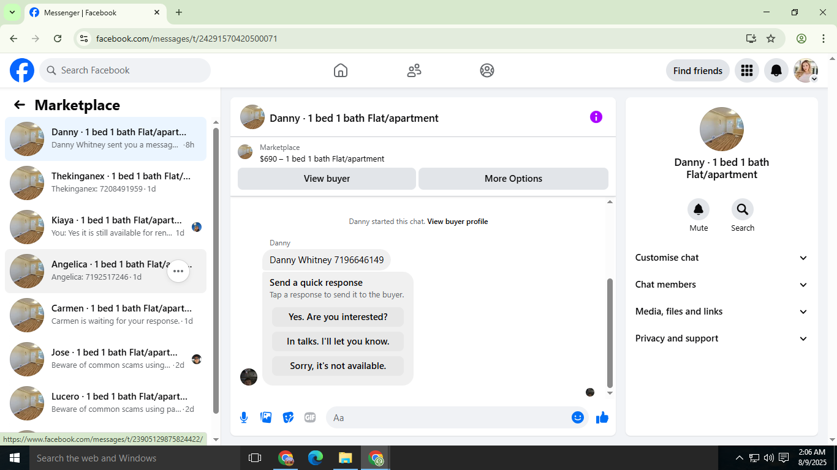Send quick reply 'Yes. Are you interested?'
The image size is (837, 470).
(338, 317)
